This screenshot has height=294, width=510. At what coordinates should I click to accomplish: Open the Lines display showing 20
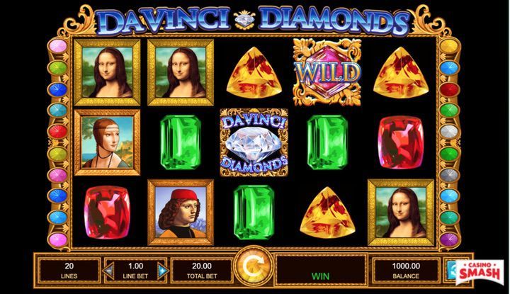tap(69, 270)
